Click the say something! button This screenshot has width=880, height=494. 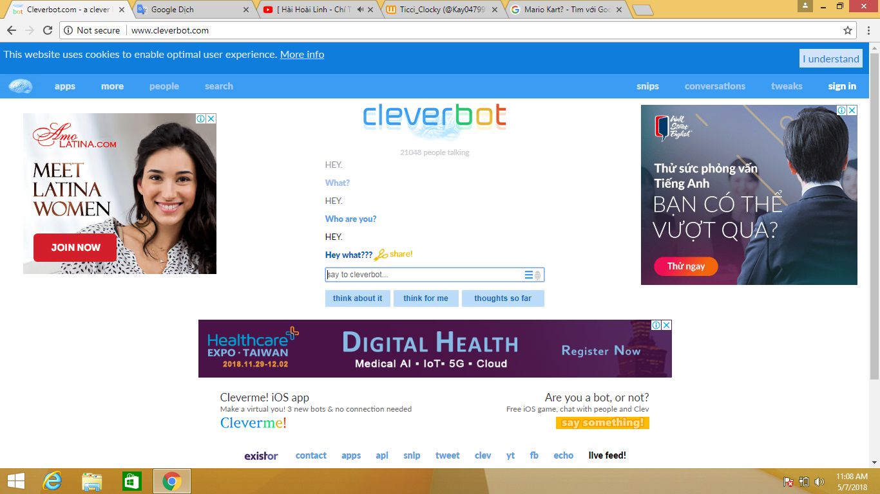click(x=602, y=423)
